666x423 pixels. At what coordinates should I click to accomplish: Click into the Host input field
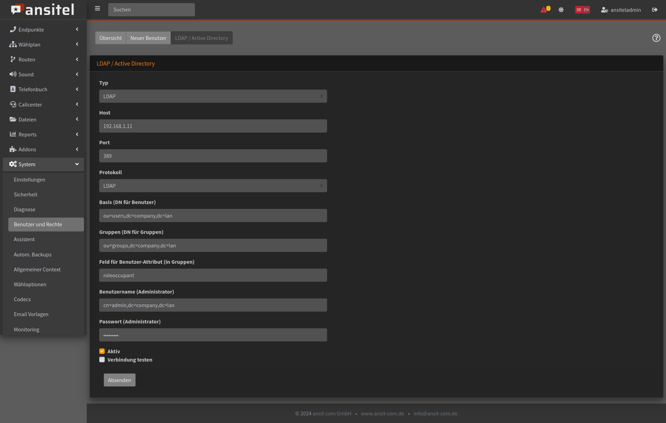tap(213, 126)
